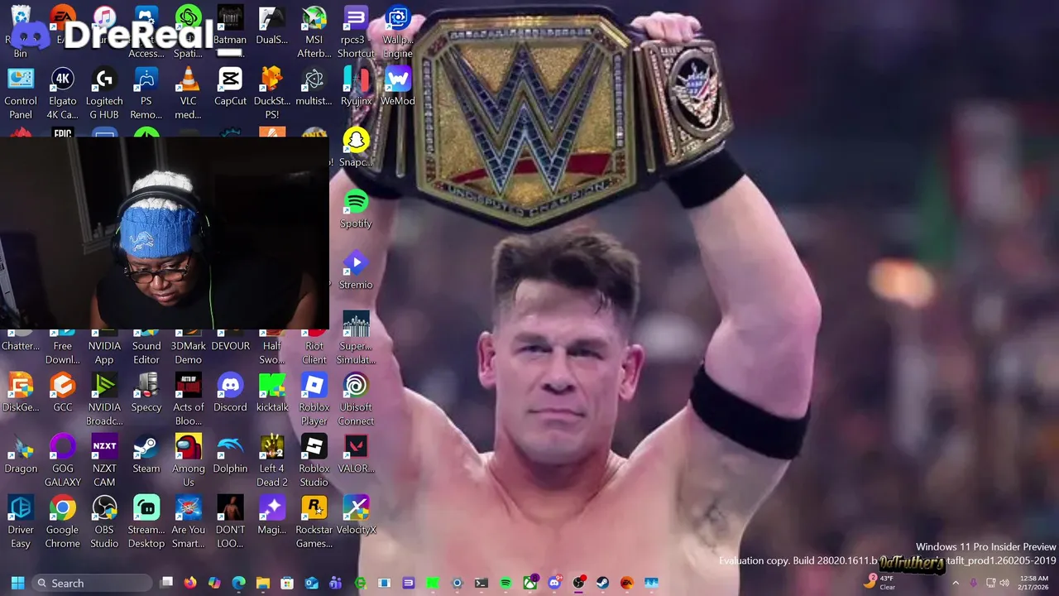Open Roblox Studio desktop shortcut
The height and width of the screenshot is (596, 1059).
click(314, 461)
